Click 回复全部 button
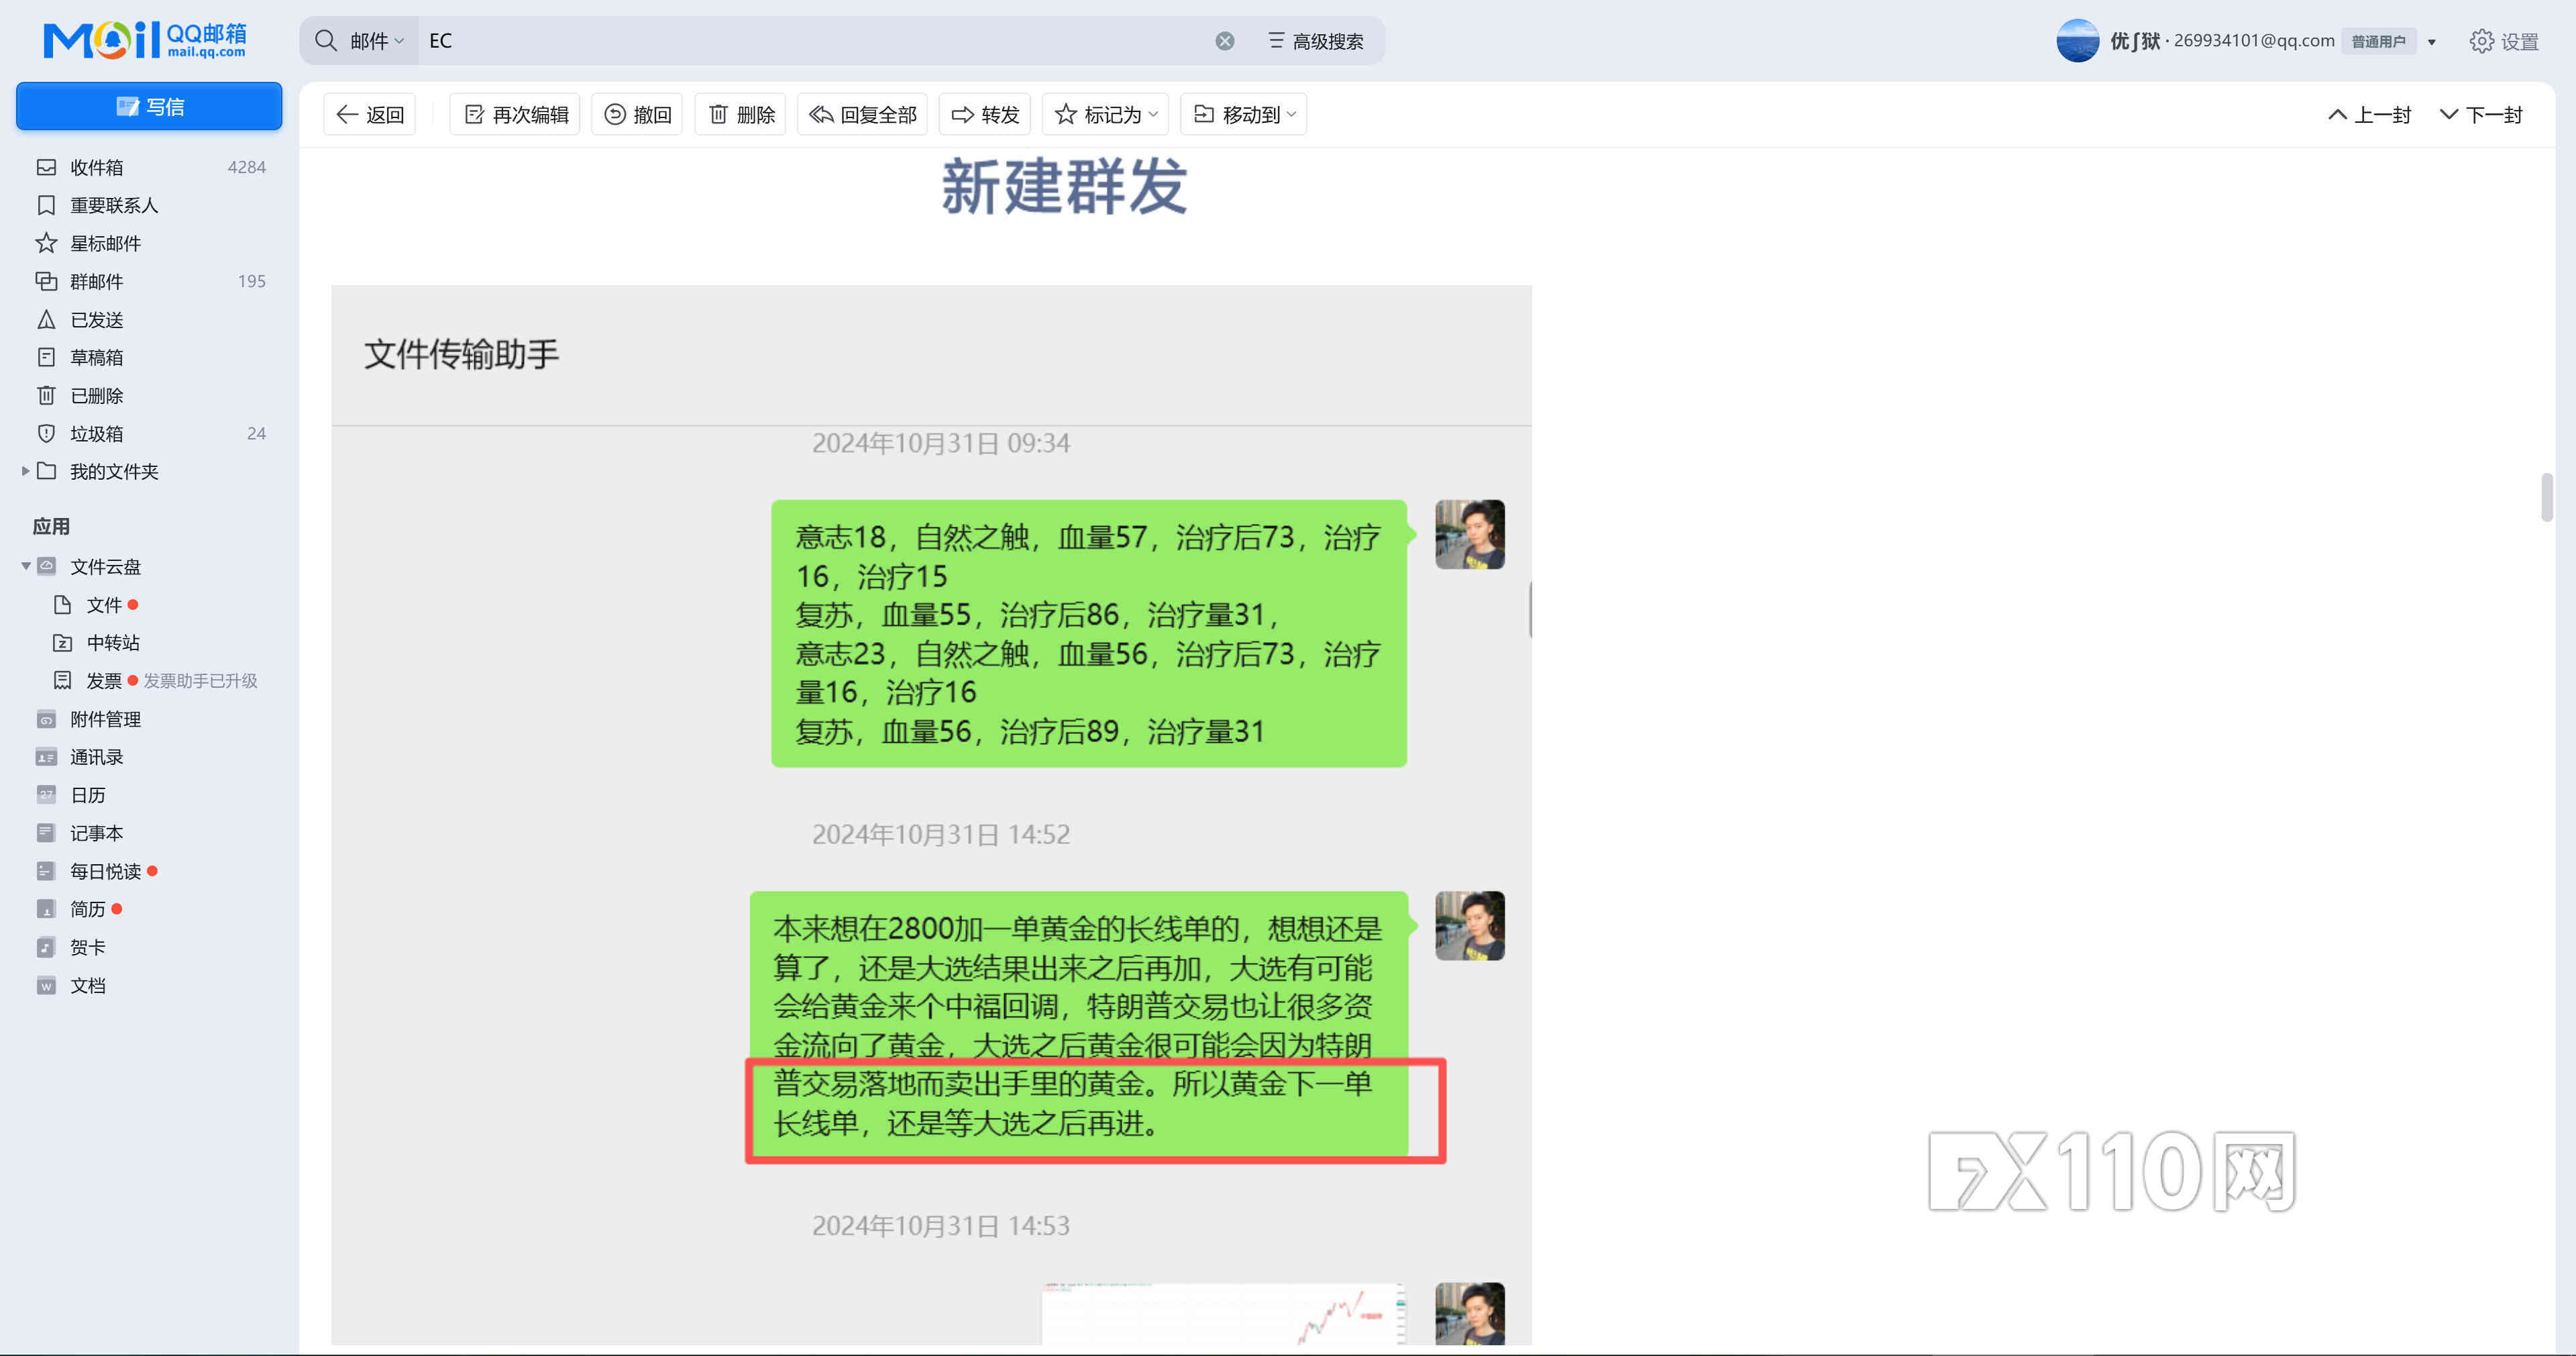 click(862, 114)
